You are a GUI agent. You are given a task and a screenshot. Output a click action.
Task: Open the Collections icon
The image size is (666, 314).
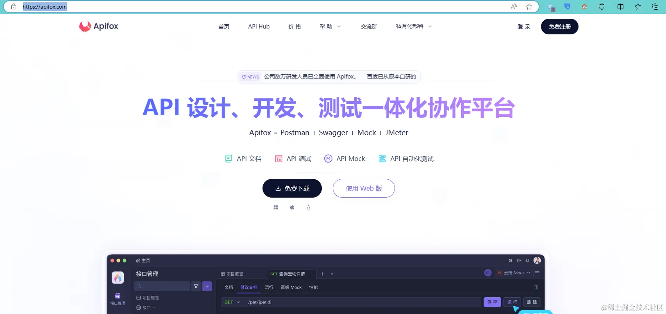pyautogui.click(x=655, y=7)
